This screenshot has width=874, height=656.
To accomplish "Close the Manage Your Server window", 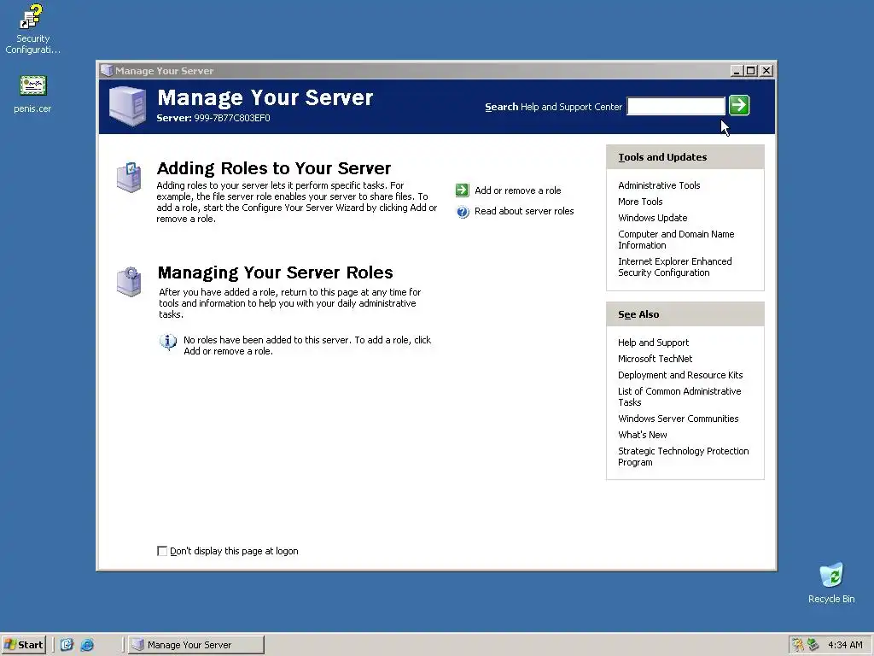I will (767, 71).
